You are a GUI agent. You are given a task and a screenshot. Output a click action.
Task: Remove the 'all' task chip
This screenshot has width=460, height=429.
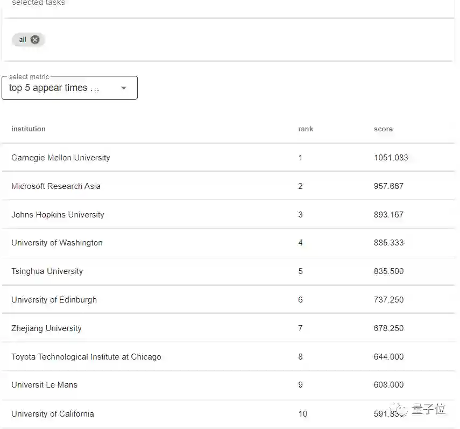pyautogui.click(x=35, y=39)
